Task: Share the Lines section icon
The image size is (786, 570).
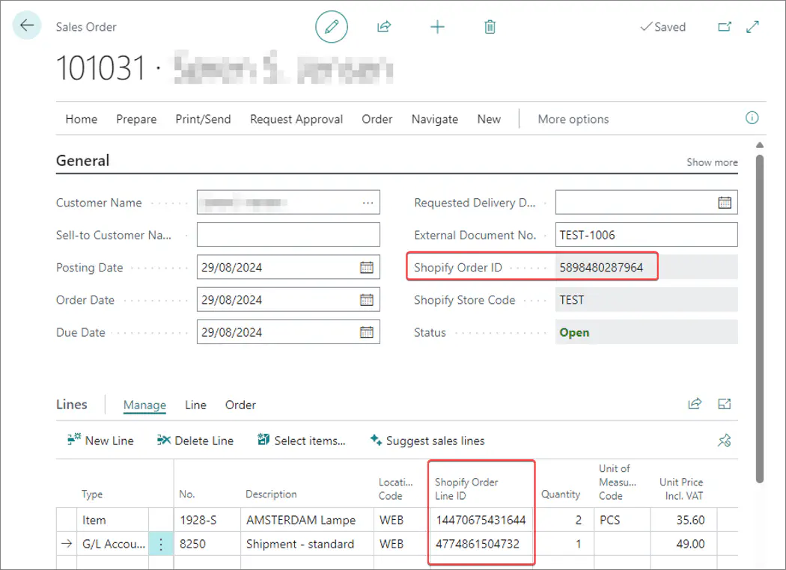Action: coord(695,404)
